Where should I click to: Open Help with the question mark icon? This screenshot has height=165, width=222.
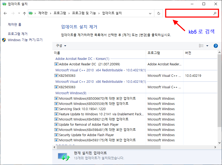click(216, 46)
